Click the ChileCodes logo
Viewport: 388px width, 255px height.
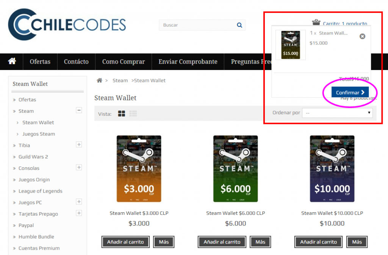coord(67,25)
